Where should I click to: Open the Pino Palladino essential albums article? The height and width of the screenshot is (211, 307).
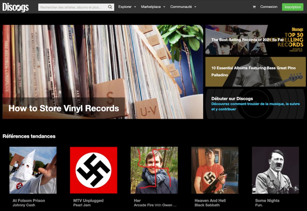click(x=255, y=71)
